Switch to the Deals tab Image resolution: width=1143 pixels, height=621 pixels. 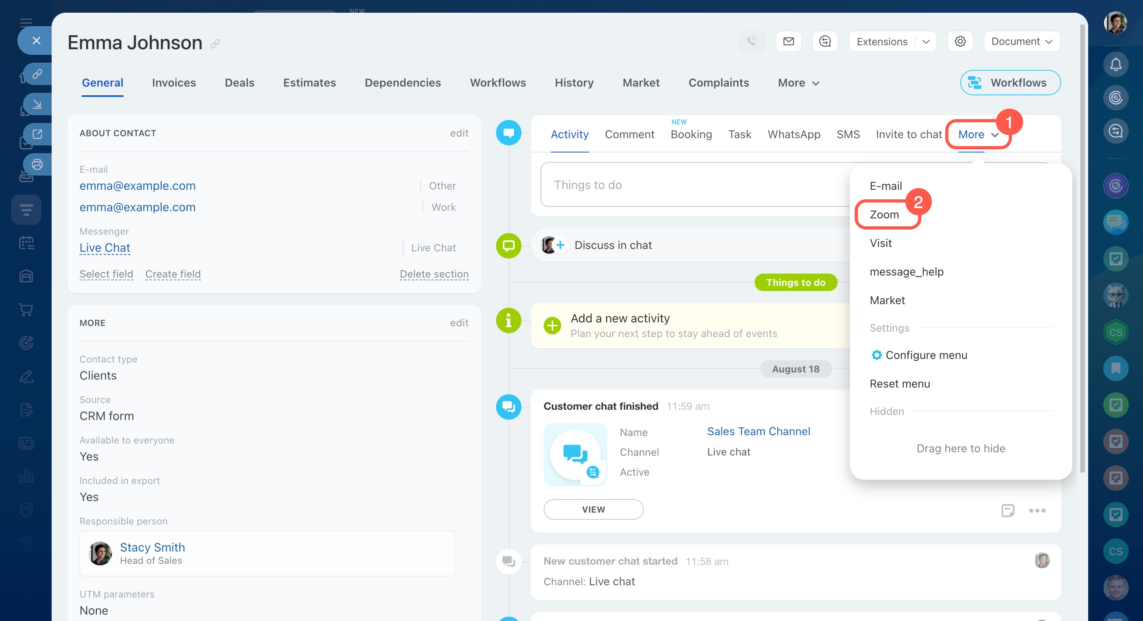[x=239, y=83]
